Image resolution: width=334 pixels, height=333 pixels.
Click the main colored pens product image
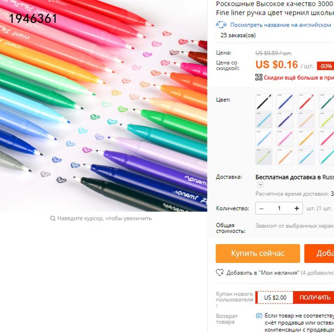[103, 105]
